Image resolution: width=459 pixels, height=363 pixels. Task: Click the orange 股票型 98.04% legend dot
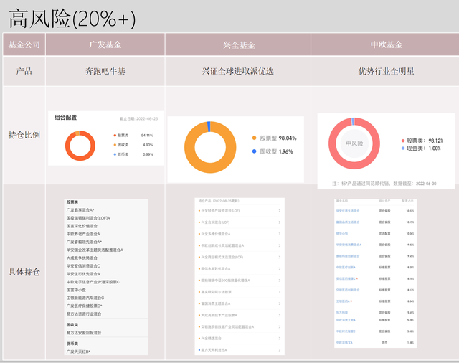point(254,138)
